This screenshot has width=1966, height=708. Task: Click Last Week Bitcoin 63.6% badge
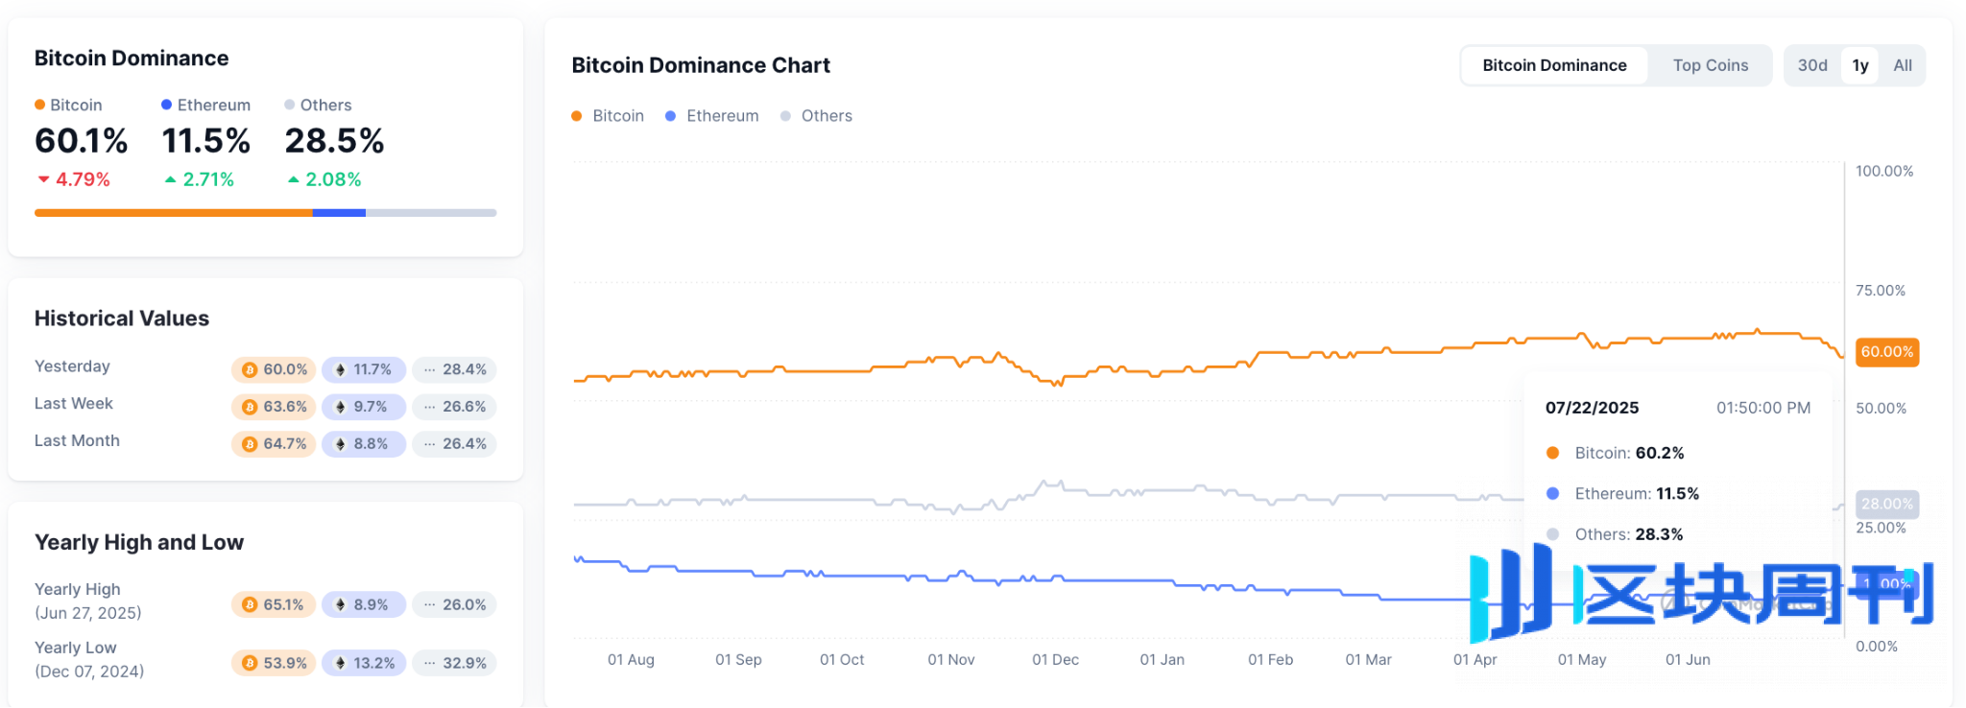274,407
